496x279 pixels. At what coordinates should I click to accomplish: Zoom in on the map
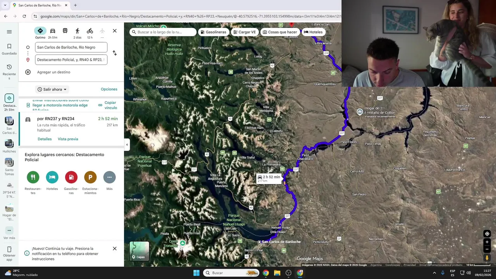pos(487,242)
